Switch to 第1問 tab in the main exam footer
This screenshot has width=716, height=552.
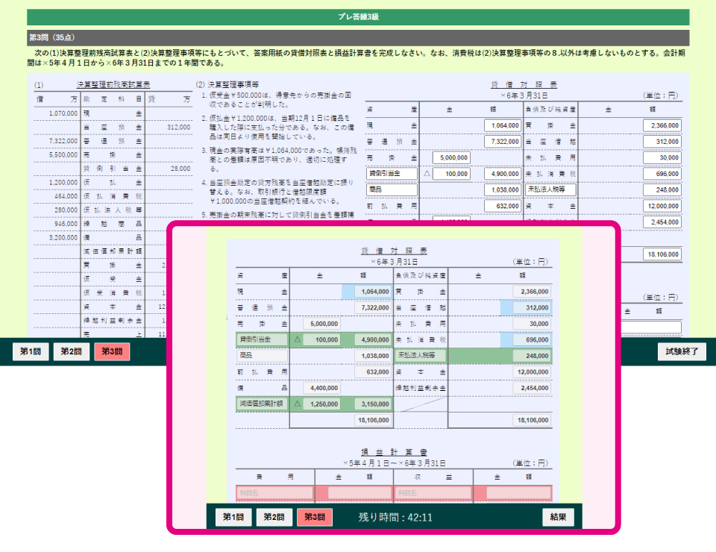pyautogui.click(x=31, y=351)
